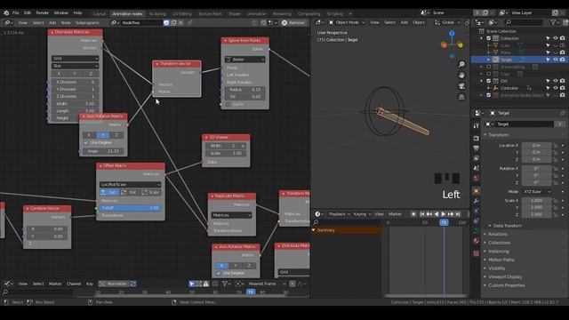Open the Tool properties tab
Screen dimensions: 569x320
point(477,125)
